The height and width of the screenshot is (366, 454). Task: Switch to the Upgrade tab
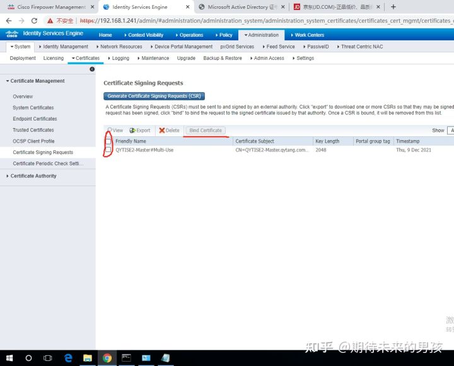click(x=186, y=58)
